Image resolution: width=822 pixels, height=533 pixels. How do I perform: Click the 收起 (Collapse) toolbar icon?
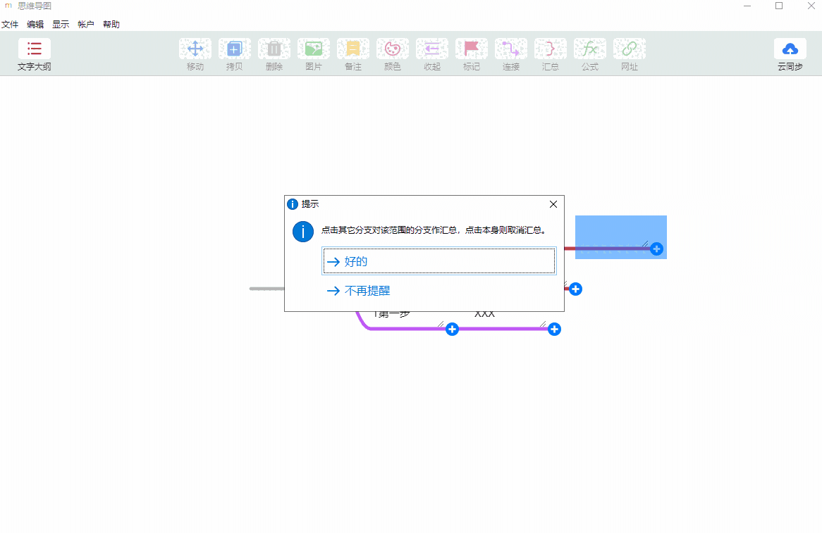tap(432, 49)
